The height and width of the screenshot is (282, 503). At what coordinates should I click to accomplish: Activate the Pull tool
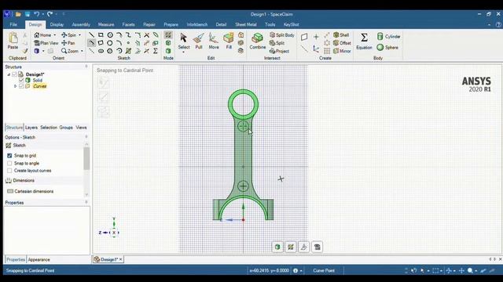[x=199, y=41]
